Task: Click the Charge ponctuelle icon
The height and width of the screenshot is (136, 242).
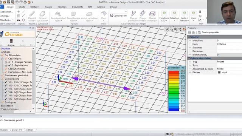Action: click(x=133, y=14)
